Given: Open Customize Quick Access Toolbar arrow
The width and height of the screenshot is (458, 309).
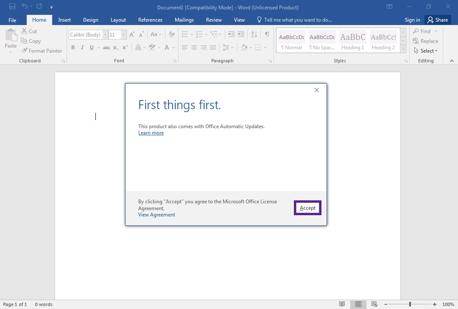Looking at the screenshot, I should 51,7.
